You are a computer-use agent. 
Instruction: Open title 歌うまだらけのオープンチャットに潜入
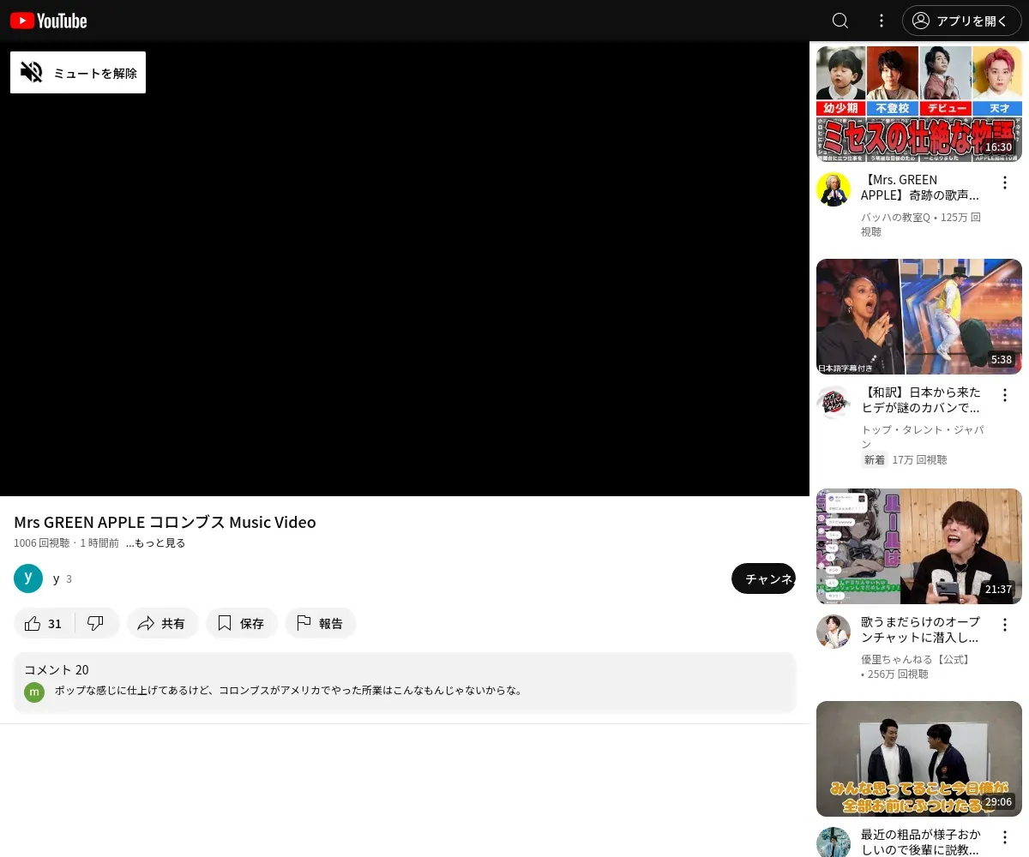[920, 630]
